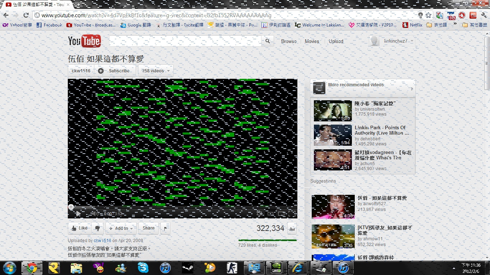Screen dimensions: 490x275
Task: Click the YouTube logo
Action: click(x=84, y=41)
